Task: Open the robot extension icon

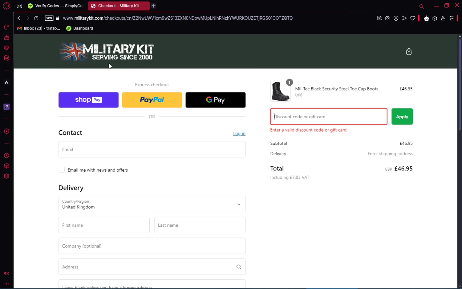Action: tap(427, 18)
